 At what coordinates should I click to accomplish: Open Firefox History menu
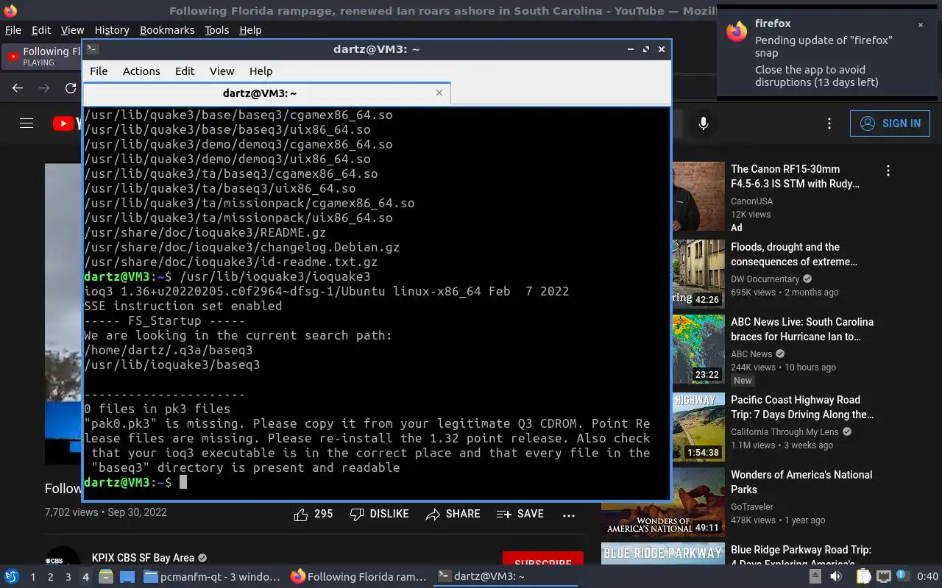tap(112, 30)
